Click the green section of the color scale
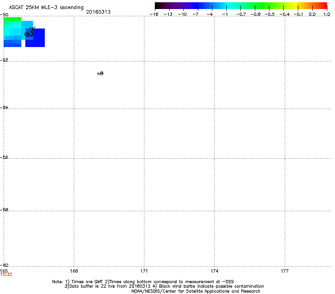This screenshot has width=335, height=294. coord(263,6)
